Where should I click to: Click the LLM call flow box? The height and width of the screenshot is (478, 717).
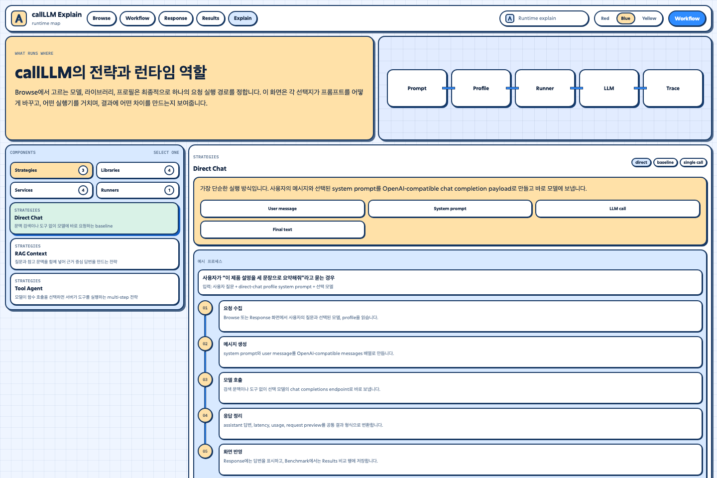(x=617, y=209)
